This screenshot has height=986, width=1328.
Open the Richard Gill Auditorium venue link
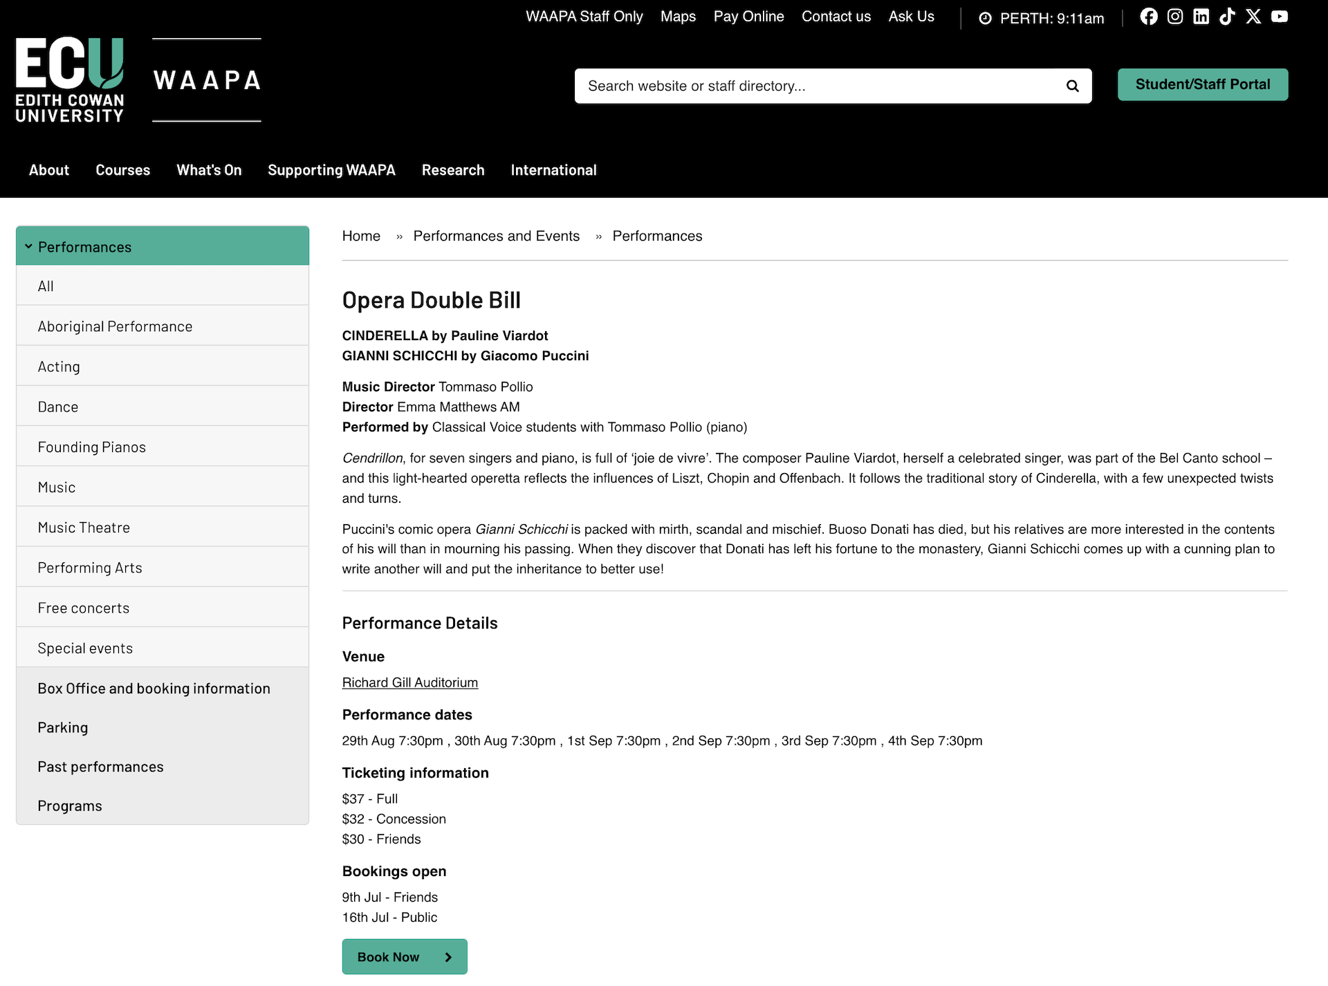(x=410, y=682)
